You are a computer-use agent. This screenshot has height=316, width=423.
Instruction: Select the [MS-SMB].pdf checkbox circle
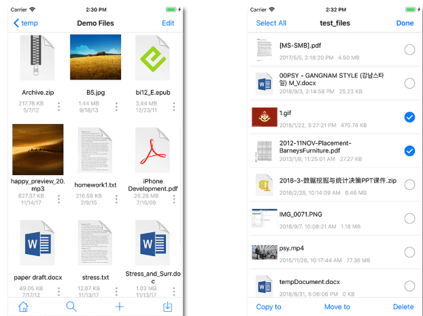click(x=409, y=49)
